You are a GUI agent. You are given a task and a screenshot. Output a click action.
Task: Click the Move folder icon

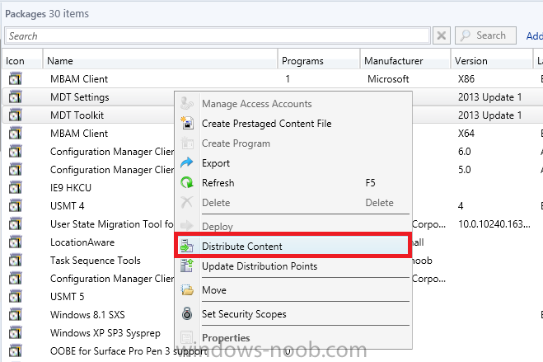187,289
